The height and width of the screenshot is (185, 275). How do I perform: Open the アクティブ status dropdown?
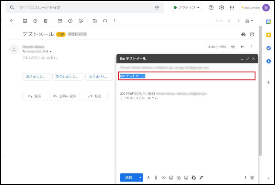(x=187, y=8)
